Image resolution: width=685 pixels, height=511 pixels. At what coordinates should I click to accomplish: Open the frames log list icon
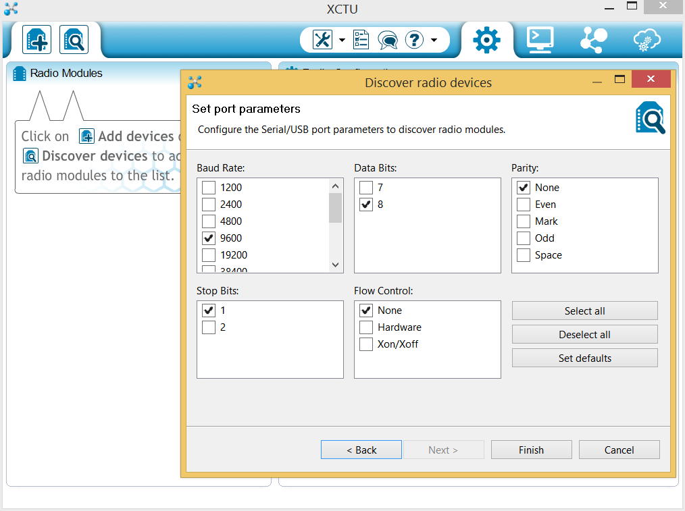(361, 40)
